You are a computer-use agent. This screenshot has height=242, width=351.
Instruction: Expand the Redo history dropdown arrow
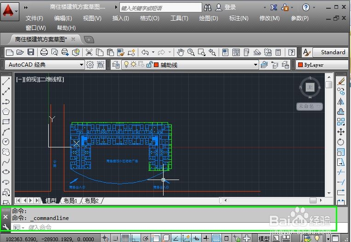[170, 52]
